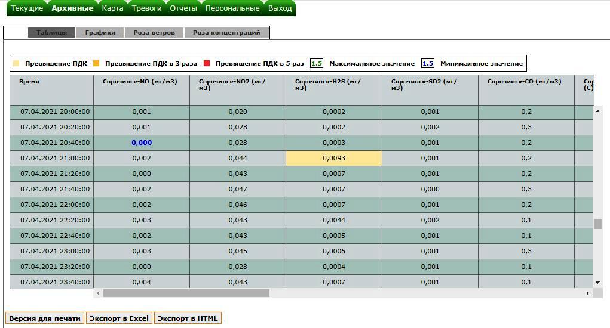
Task: Switch to the Карта tab
Action: 112,8
